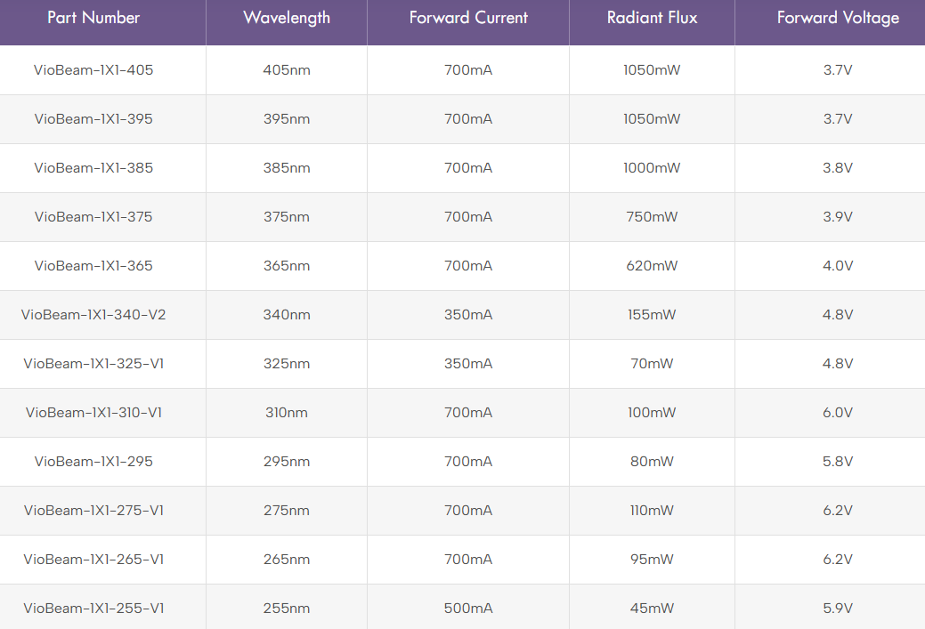Open the VioBeam-1X1-295 part entry
Screen dimensions: 925x629
[93, 462]
